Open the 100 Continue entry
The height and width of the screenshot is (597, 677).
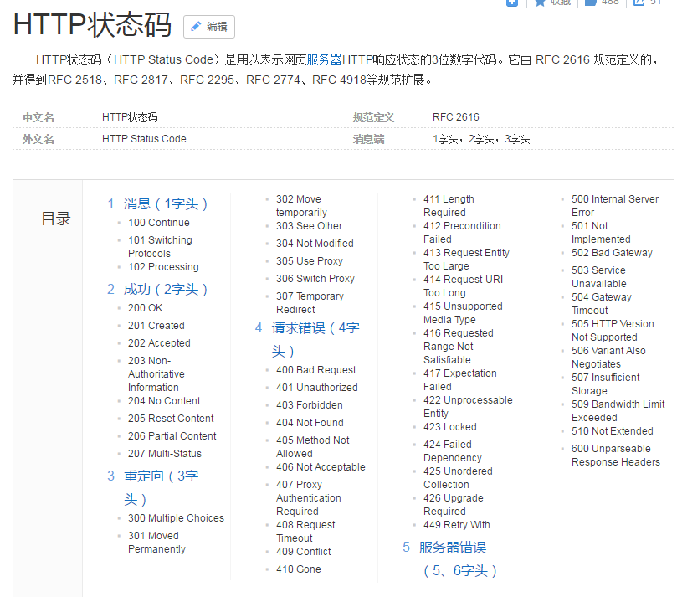coord(158,223)
